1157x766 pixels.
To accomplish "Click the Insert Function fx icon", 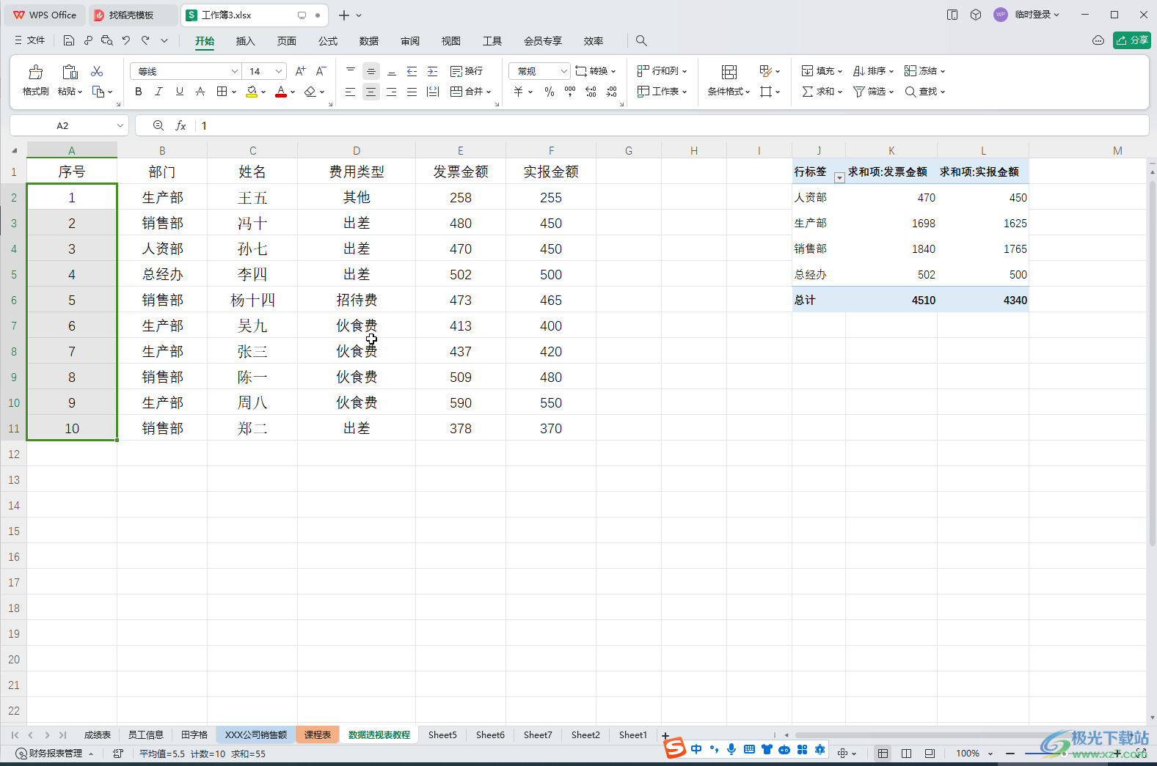I will click(x=180, y=126).
